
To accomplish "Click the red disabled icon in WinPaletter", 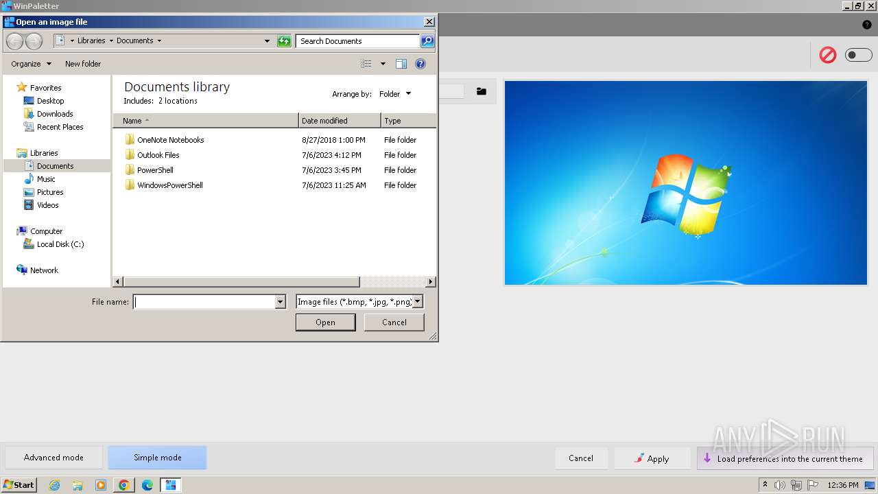I will [828, 55].
